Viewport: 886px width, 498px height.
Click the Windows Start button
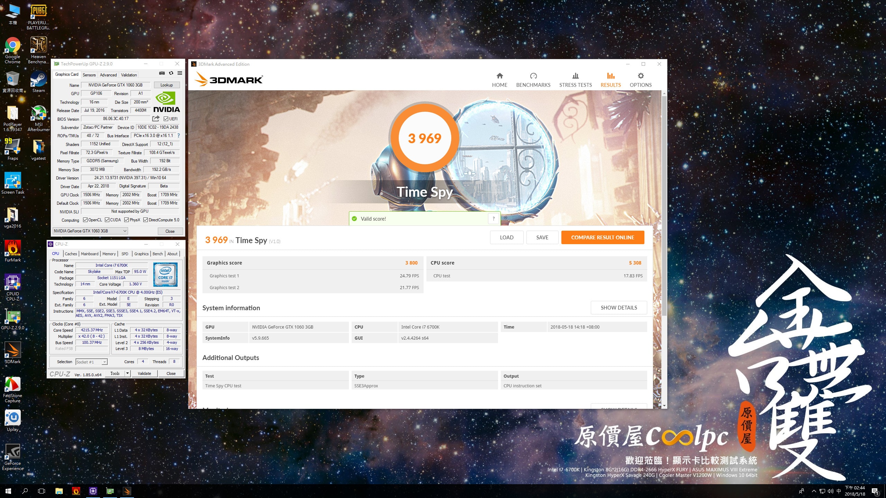(8, 491)
